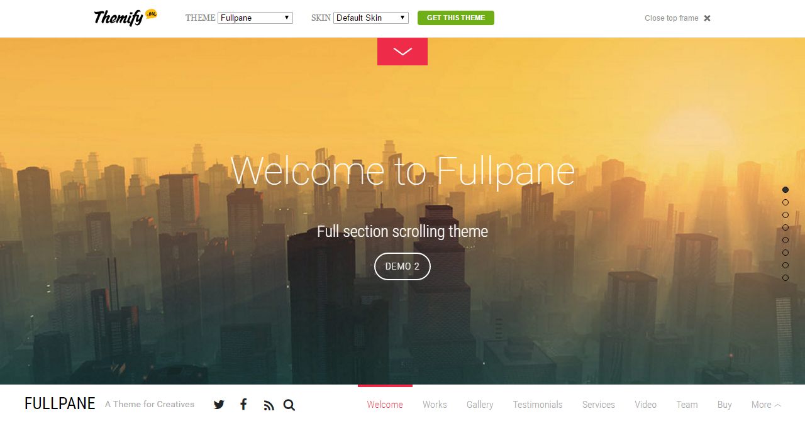Select the fourth section navigation dot
This screenshot has height=421, width=805.
coord(786,227)
